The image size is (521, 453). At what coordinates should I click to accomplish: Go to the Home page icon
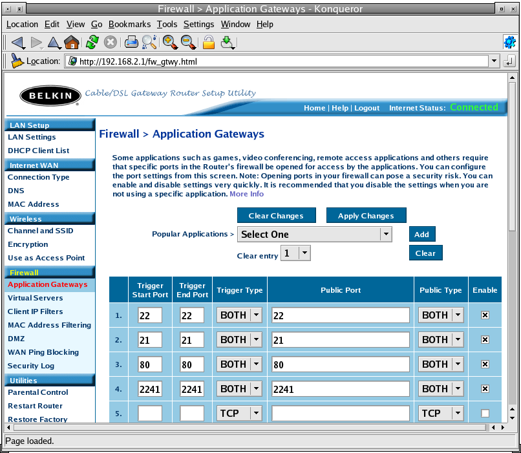(x=72, y=43)
